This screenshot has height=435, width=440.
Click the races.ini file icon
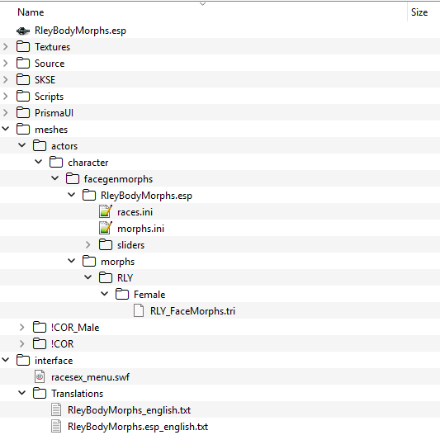click(106, 211)
